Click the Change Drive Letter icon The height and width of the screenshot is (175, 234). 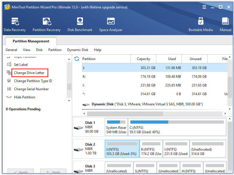coord(9,73)
